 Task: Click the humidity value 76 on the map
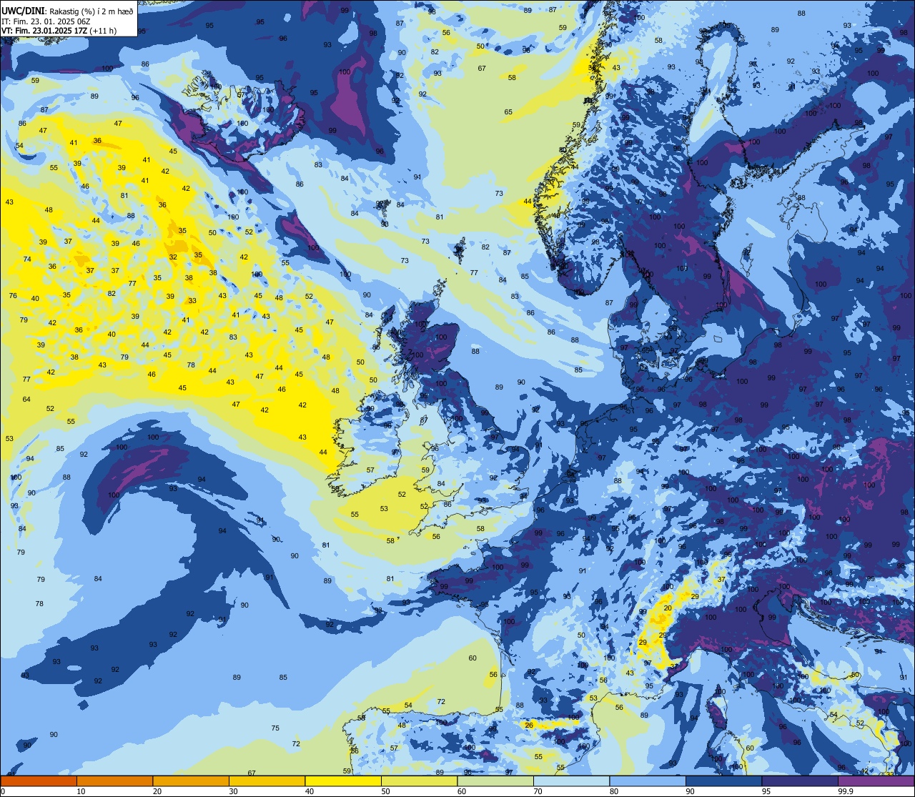pyautogui.click(x=13, y=296)
